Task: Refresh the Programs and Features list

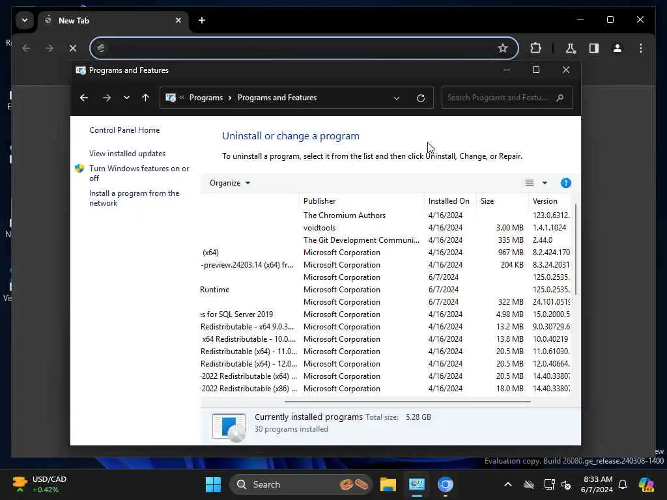Action: [x=421, y=98]
